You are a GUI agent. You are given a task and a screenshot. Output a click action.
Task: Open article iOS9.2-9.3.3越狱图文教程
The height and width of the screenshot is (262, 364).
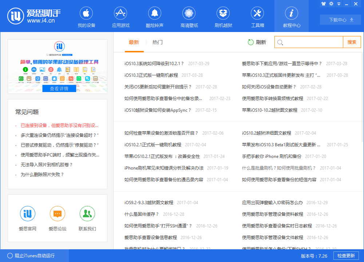pos(149,202)
